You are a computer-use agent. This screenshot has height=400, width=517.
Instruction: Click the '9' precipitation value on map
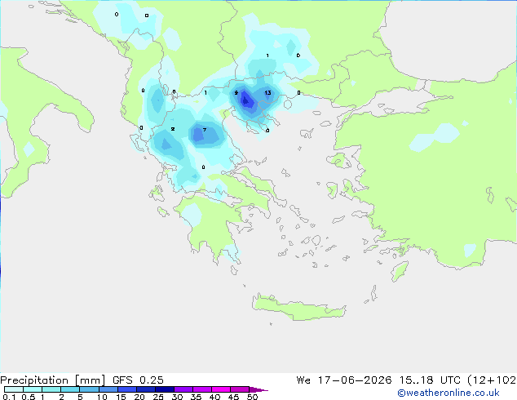tap(236, 93)
